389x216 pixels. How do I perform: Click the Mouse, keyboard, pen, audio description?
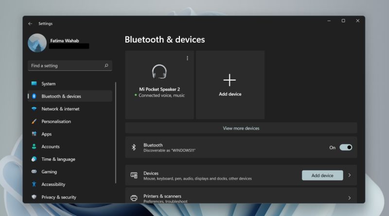pos(197,179)
